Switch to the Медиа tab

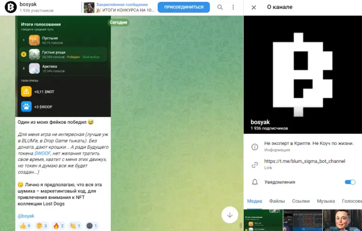tap(255, 201)
